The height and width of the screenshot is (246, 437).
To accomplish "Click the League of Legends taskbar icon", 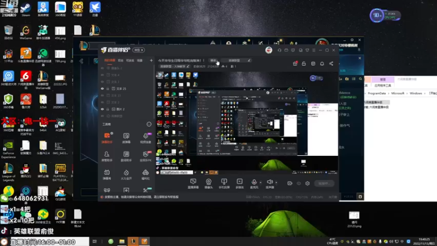I will click(x=133, y=241).
